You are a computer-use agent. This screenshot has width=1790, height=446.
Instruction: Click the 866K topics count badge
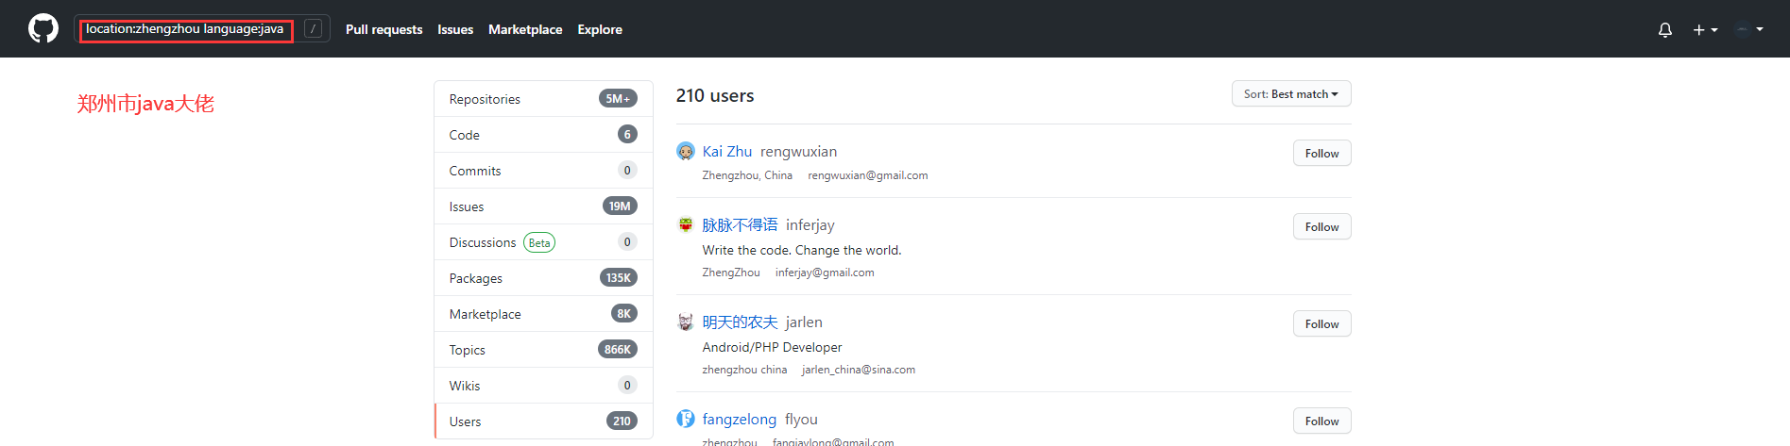click(x=618, y=349)
